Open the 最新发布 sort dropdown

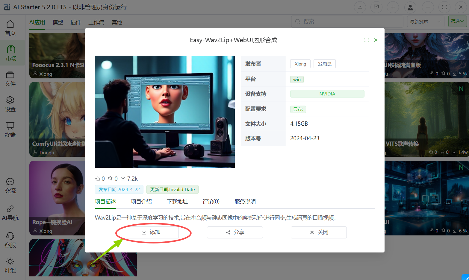pyautogui.click(x=426, y=21)
